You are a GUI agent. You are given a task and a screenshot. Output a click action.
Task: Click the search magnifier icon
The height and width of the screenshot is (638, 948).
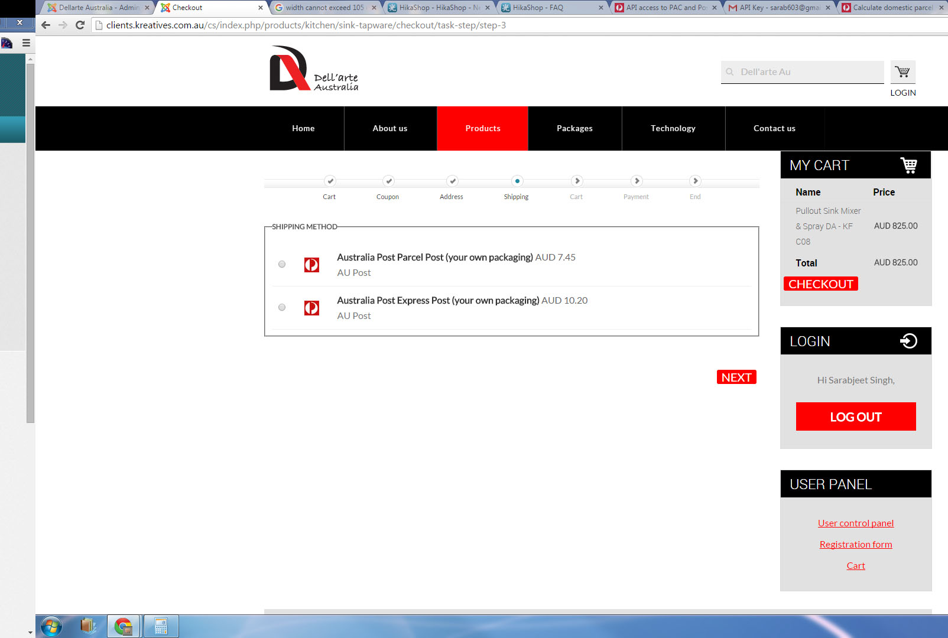[x=730, y=72]
